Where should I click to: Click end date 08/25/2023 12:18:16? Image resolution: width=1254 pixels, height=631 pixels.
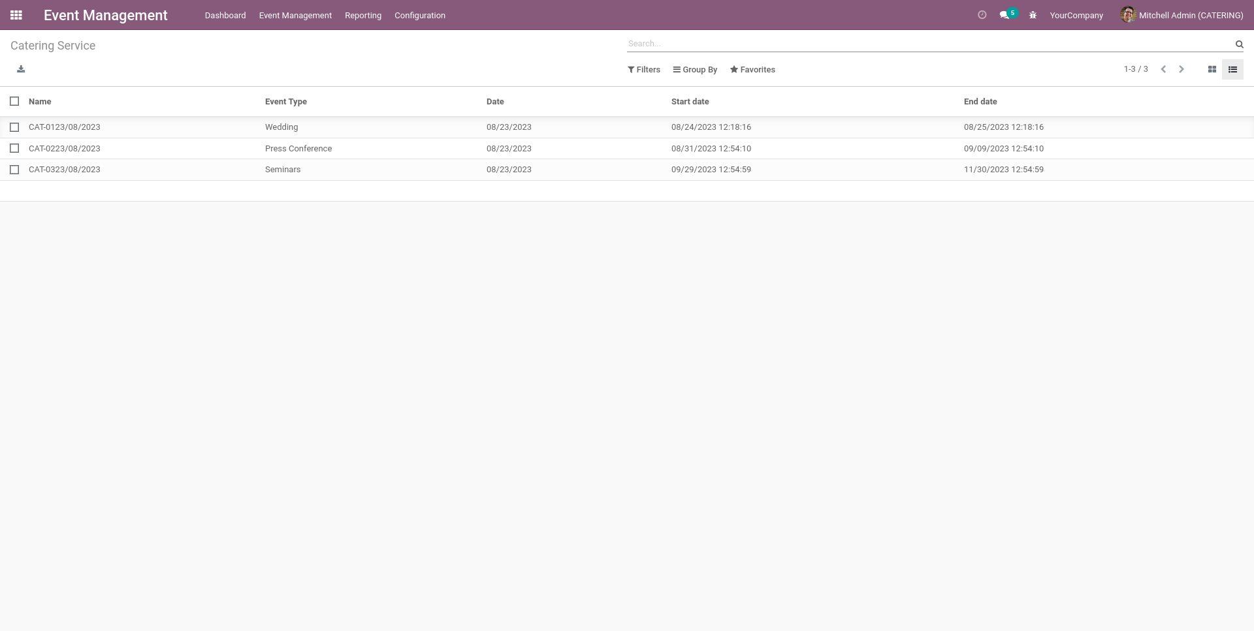pyautogui.click(x=1004, y=127)
